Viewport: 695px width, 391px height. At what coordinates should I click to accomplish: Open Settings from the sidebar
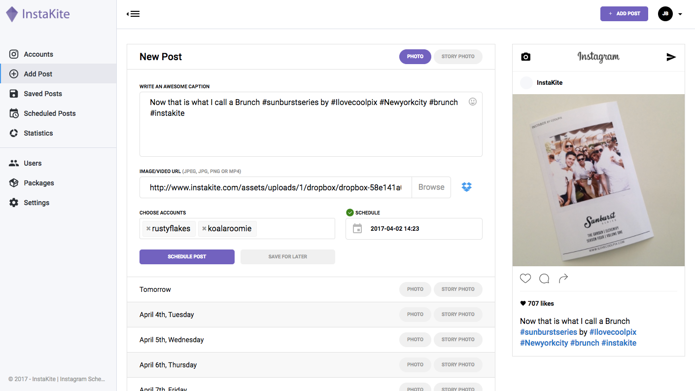(x=58, y=203)
